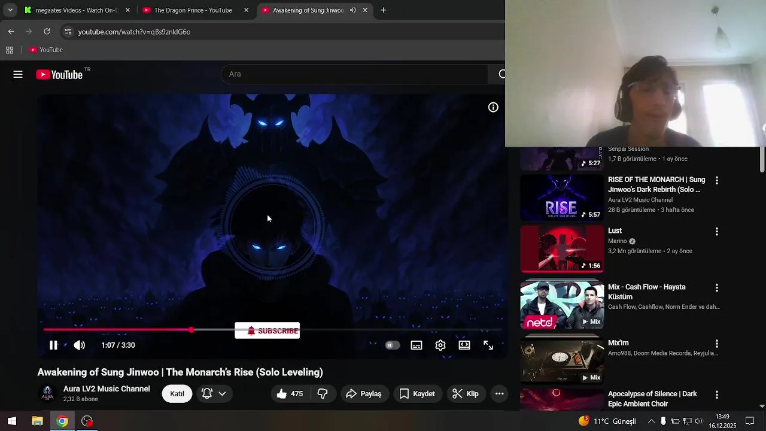Open options for Apocalypse of Silence

(x=716, y=395)
